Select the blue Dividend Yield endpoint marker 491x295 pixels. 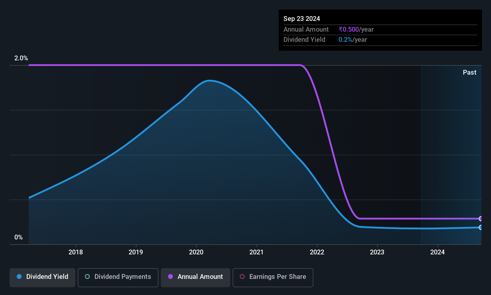pyautogui.click(x=481, y=228)
